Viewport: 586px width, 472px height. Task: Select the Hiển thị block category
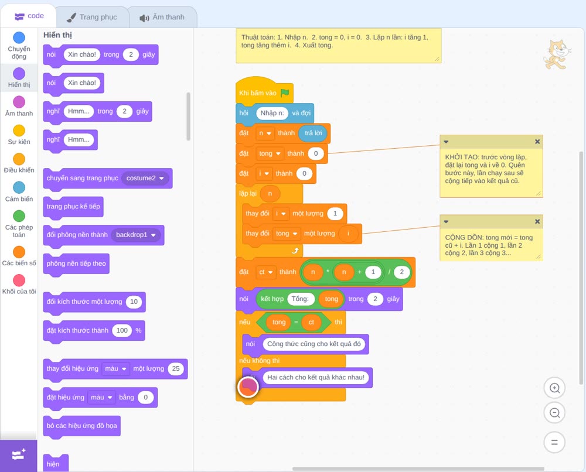coord(19,78)
